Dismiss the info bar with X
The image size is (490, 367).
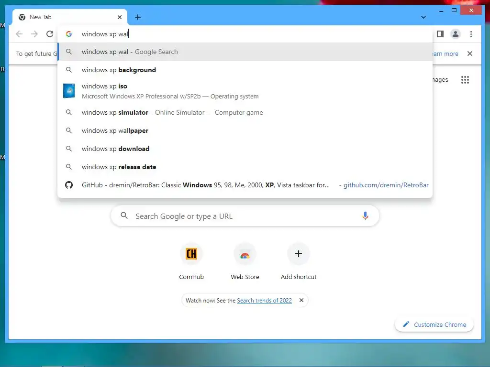tap(470, 54)
